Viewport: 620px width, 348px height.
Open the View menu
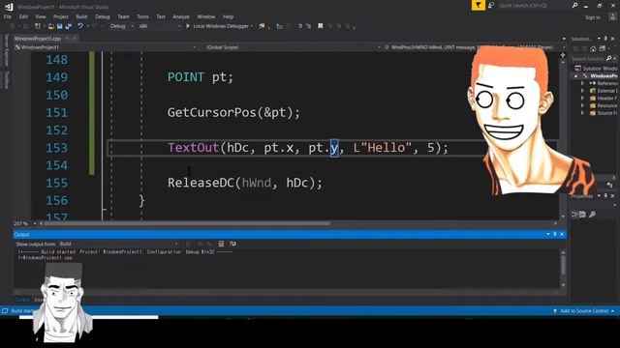point(41,16)
